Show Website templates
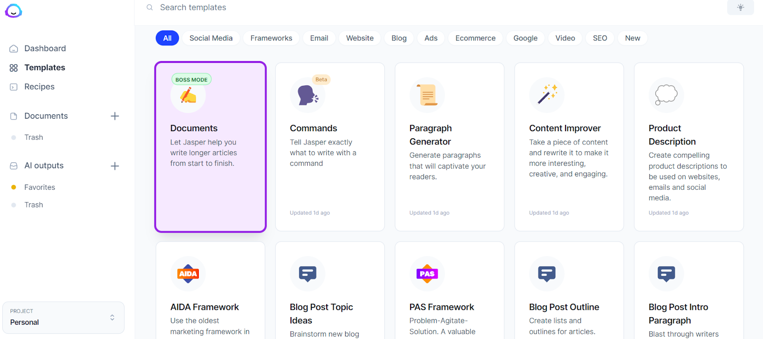The width and height of the screenshot is (763, 339). [x=360, y=38]
